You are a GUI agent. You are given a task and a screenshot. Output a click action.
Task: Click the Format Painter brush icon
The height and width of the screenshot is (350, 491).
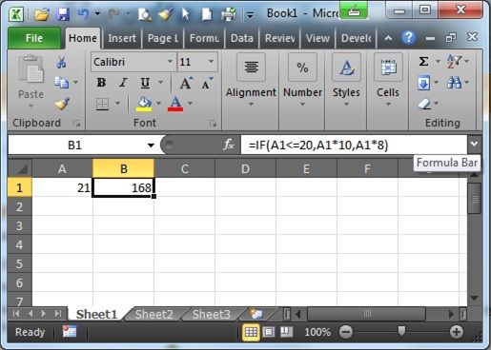click(x=62, y=104)
